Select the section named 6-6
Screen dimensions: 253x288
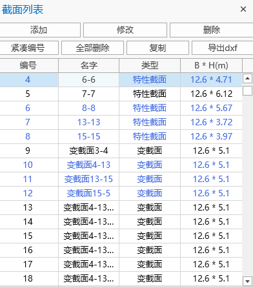click(88, 79)
